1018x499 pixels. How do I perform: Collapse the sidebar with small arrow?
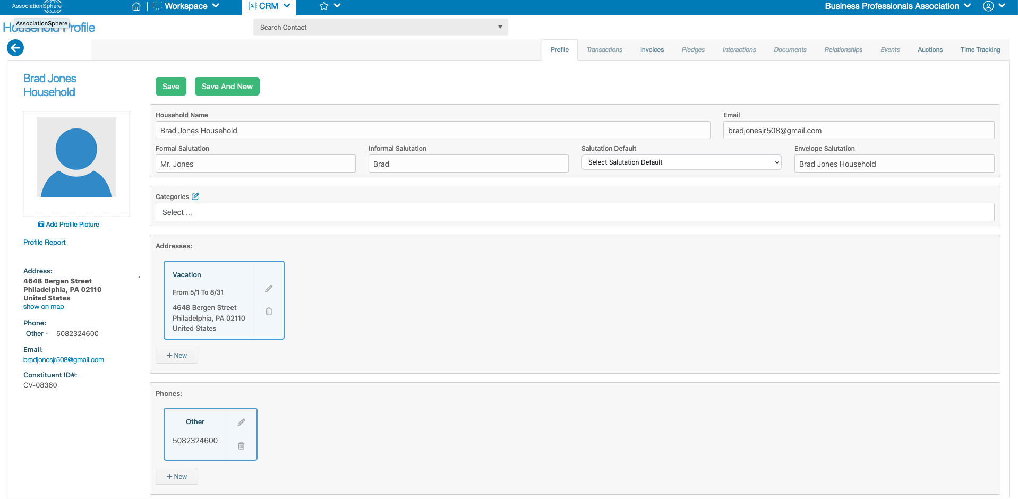139,277
